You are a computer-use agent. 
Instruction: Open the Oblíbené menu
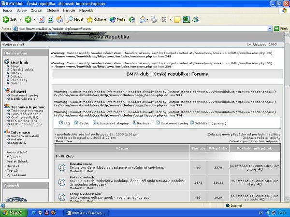(x=53, y=11)
